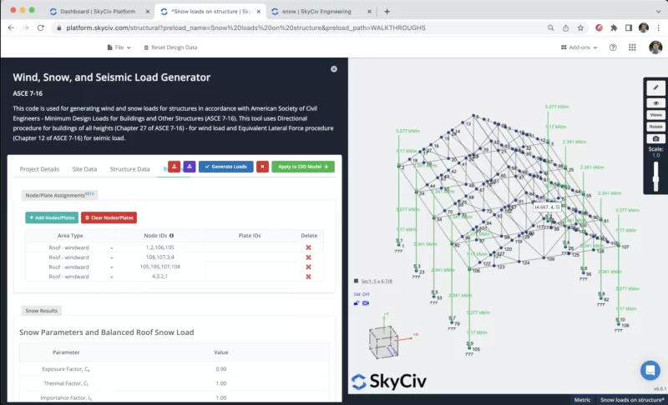Viewport: 668px width, 405px height.
Task: Delete the row with nodes 105,106,107,108
Action: coord(308,267)
